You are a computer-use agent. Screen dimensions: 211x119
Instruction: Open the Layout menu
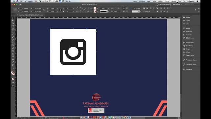click(173, 1)
